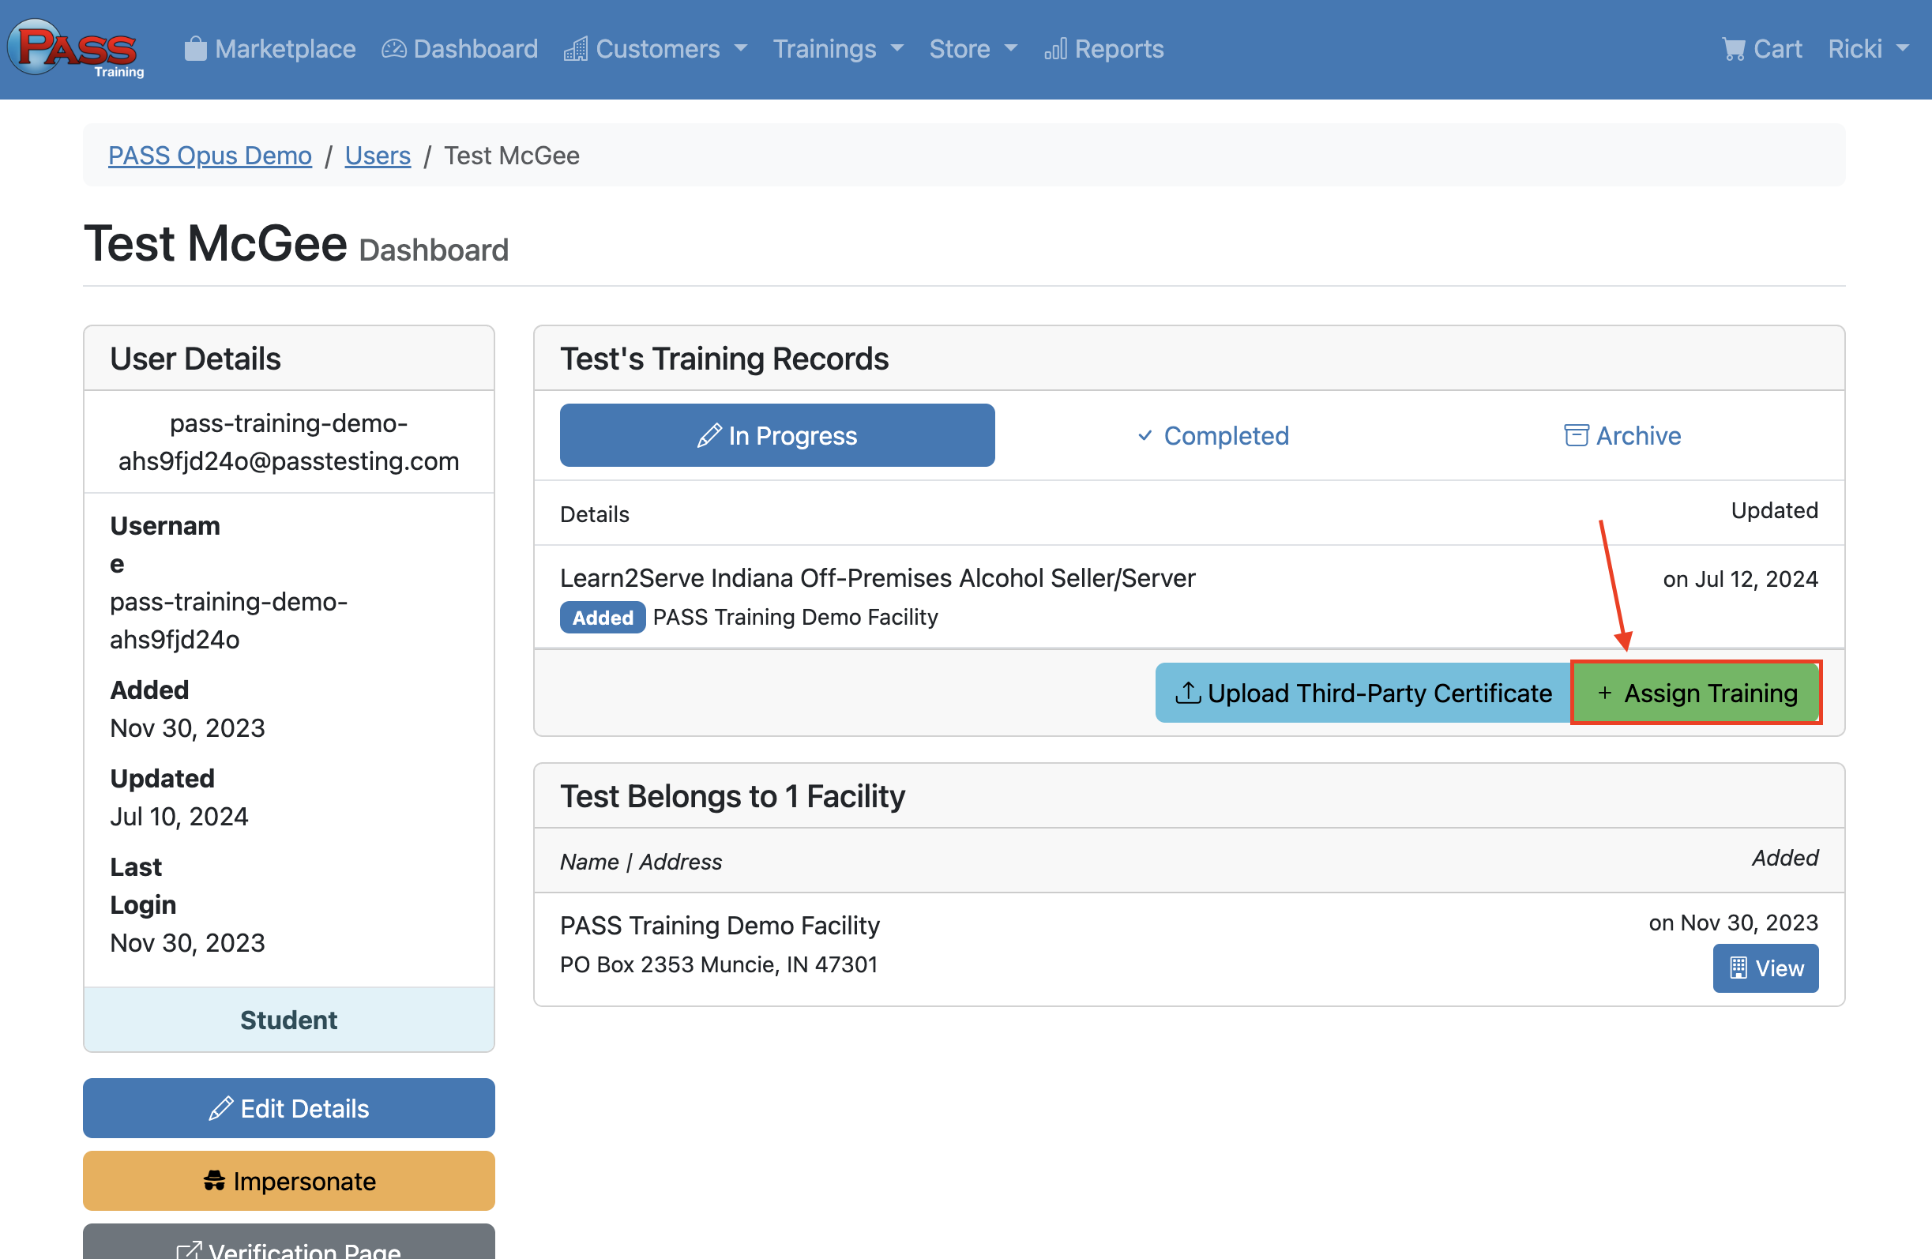The height and width of the screenshot is (1259, 1932).
Task: Open the Ricki user account menu
Action: (x=1867, y=50)
